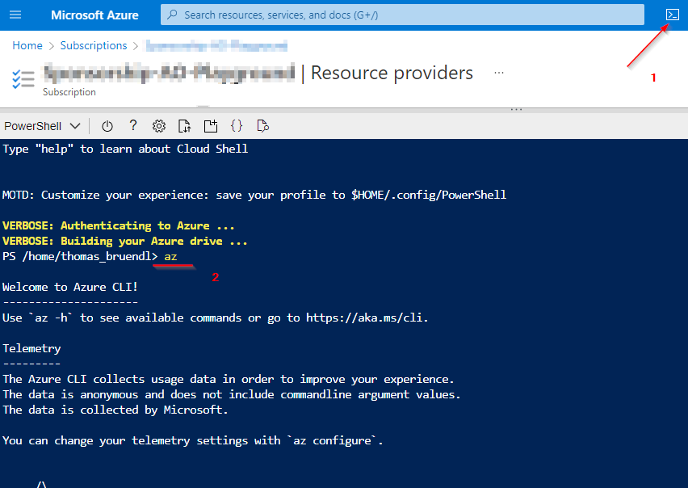
Task: Open Cloud Shell settings gear
Action: click(x=159, y=126)
